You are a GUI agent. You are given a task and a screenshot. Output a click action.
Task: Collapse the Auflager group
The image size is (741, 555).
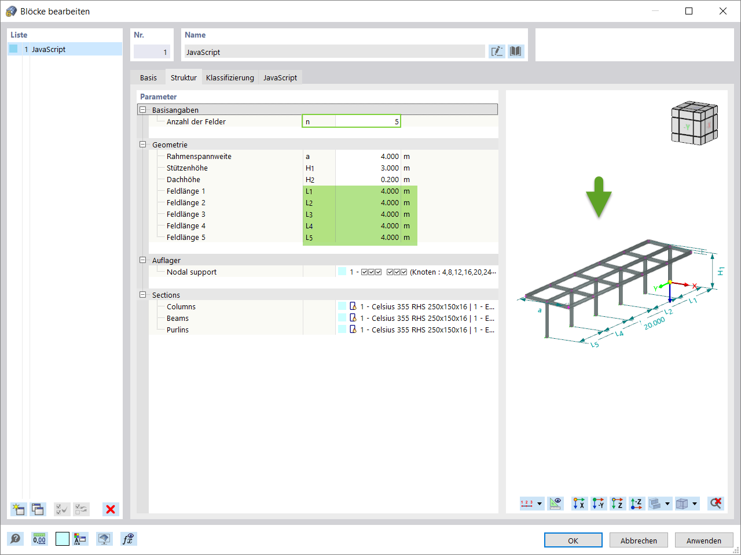pos(143,260)
